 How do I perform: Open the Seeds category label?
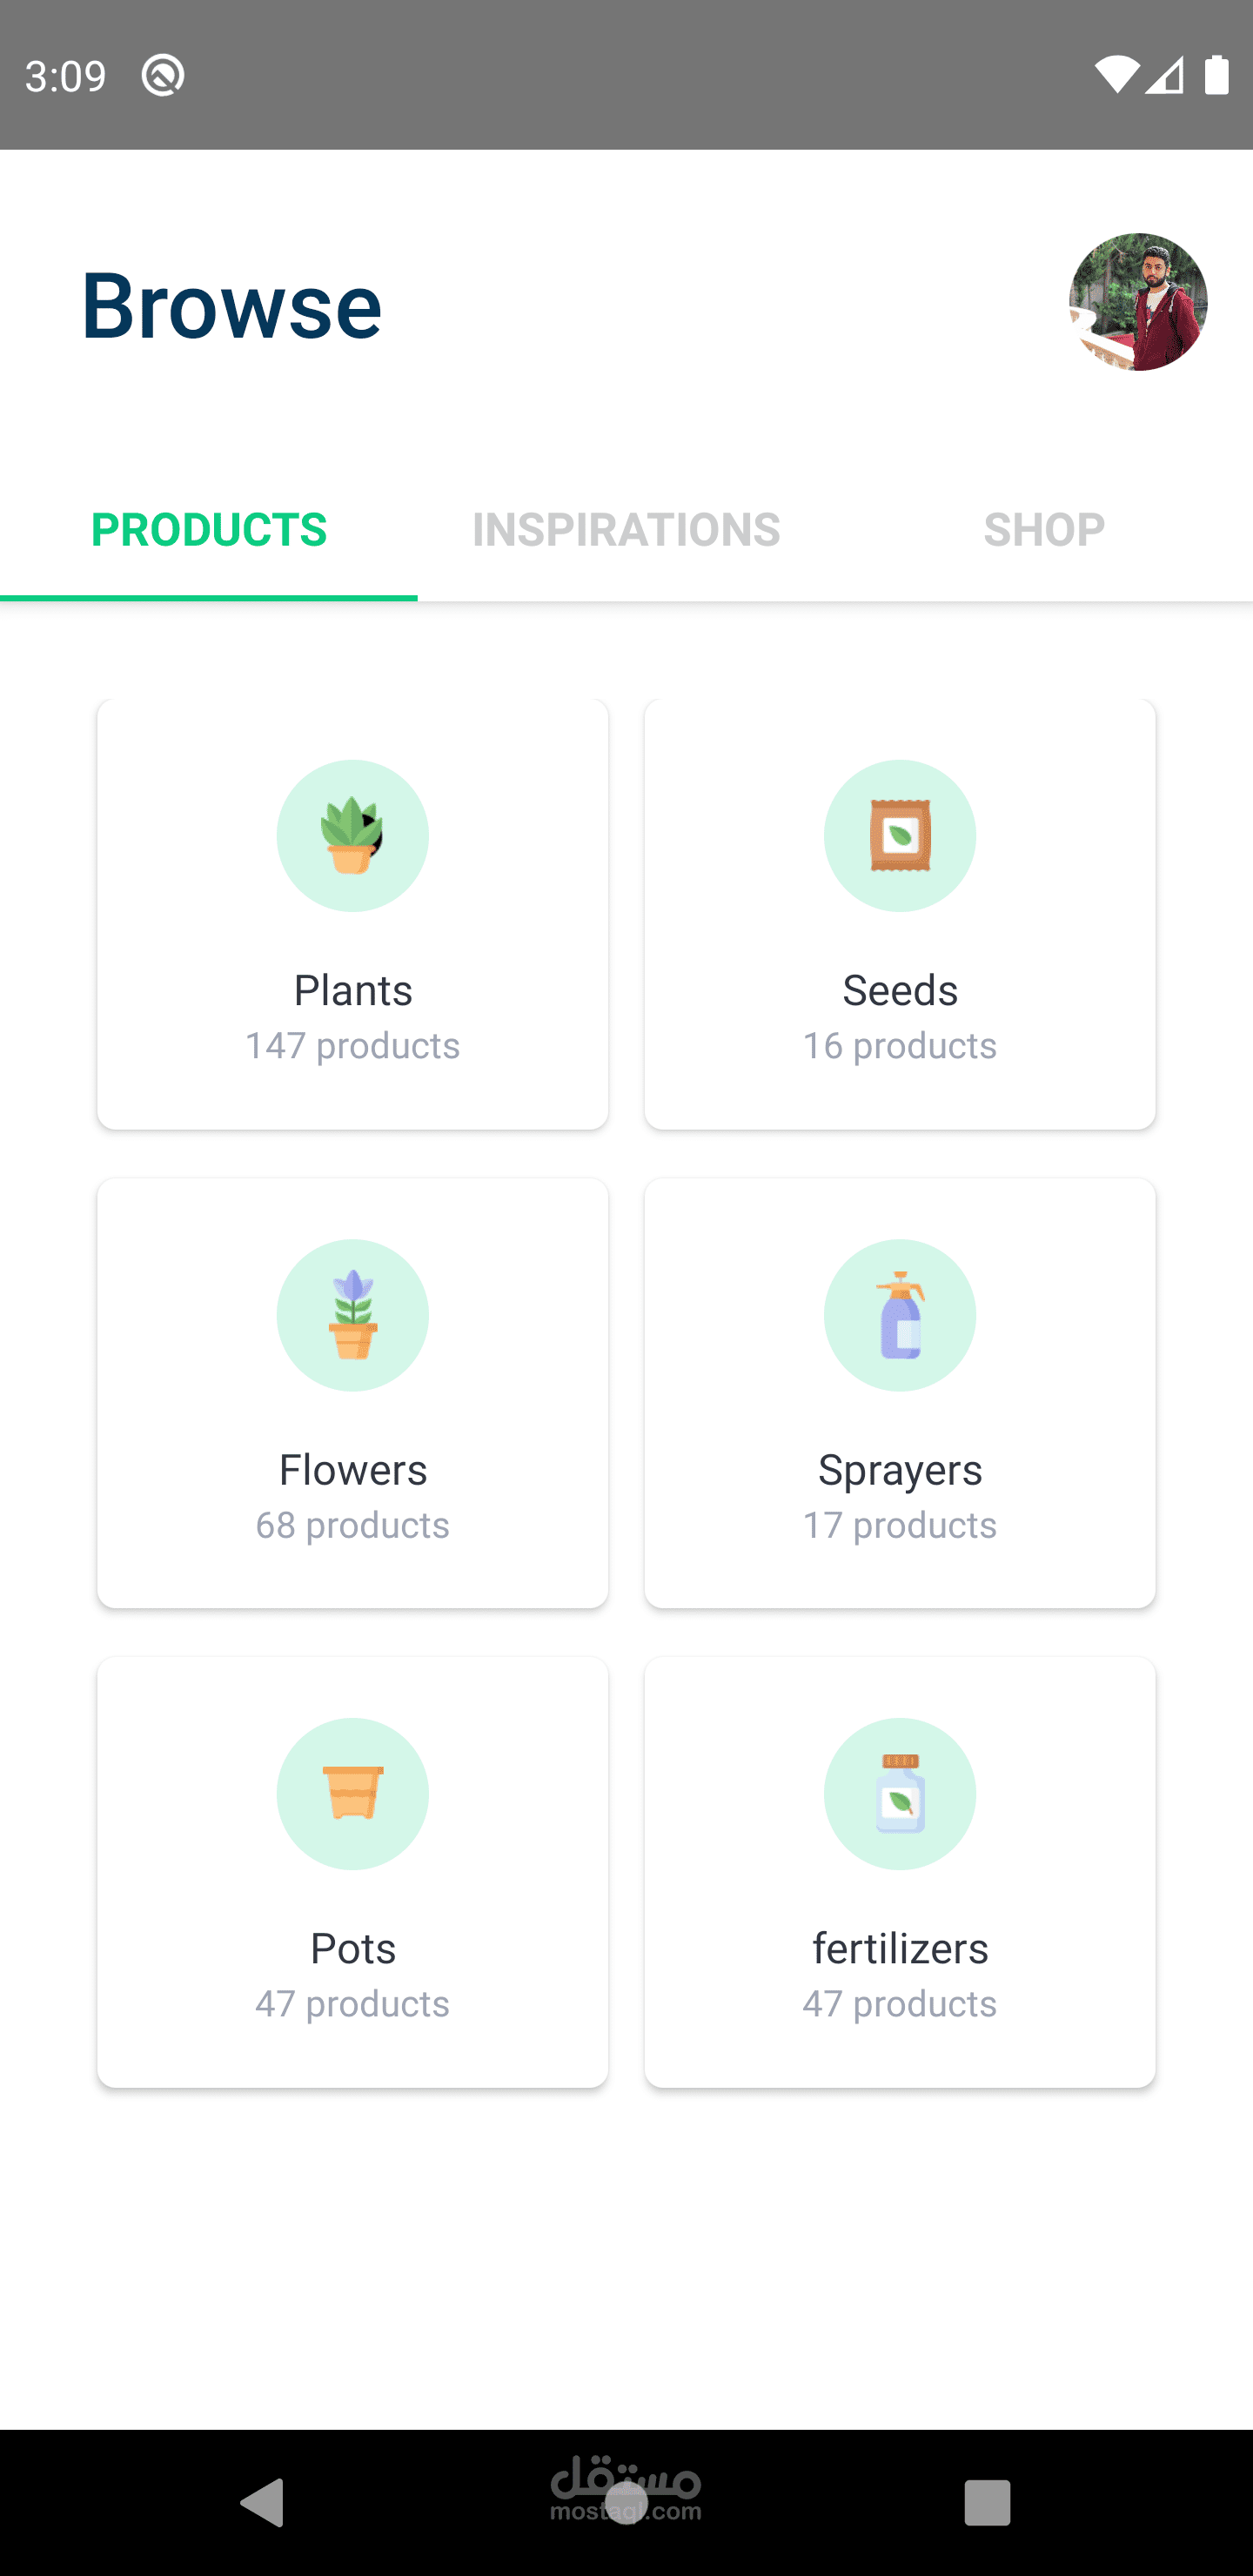coord(899,991)
